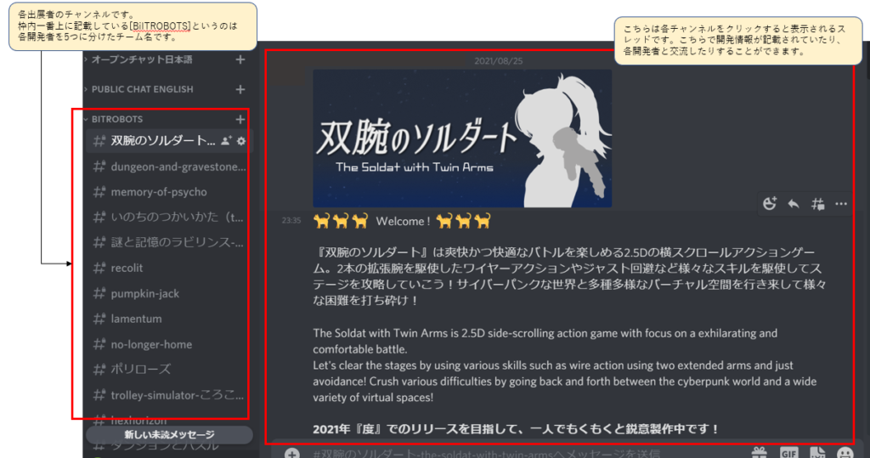Open the GIF picker
The height and width of the screenshot is (458, 870).
point(788,453)
